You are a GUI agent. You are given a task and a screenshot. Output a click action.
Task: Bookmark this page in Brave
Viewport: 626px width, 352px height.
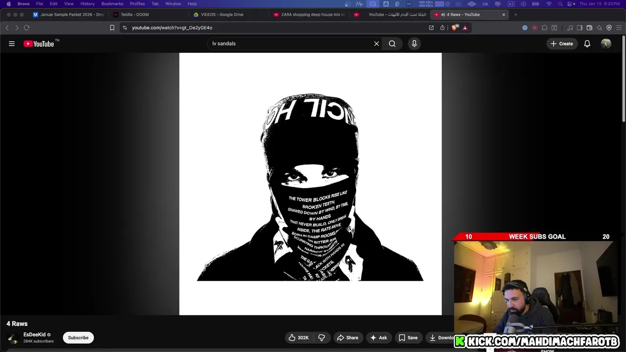(x=112, y=28)
